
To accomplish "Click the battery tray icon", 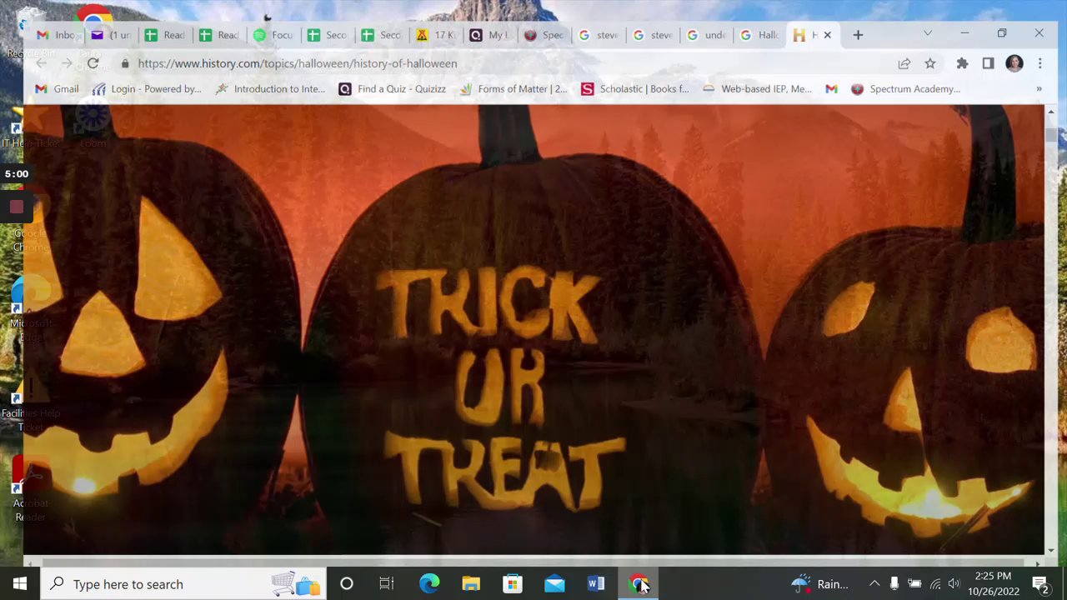I will tap(914, 584).
